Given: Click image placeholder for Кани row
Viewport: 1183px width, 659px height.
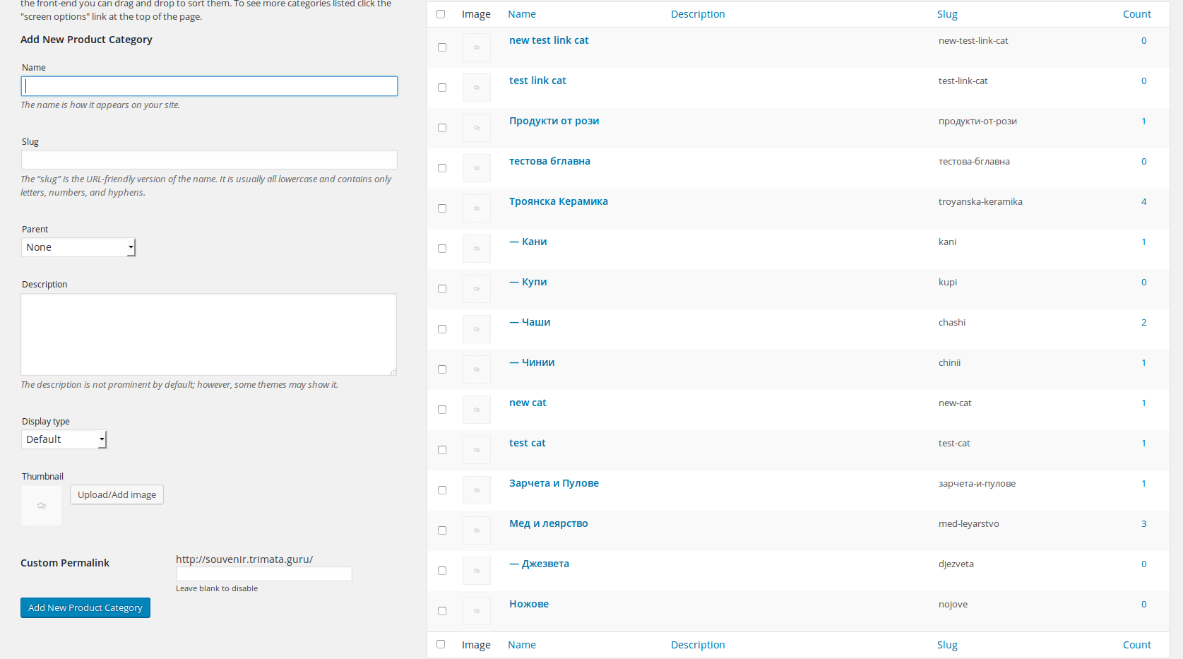Looking at the screenshot, I should coord(477,249).
